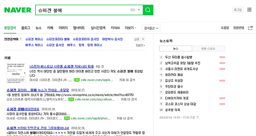Viewport: 256px width, 136px height.
Task: Click related search 슈피겐코리아 불매
Action: point(58,39)
